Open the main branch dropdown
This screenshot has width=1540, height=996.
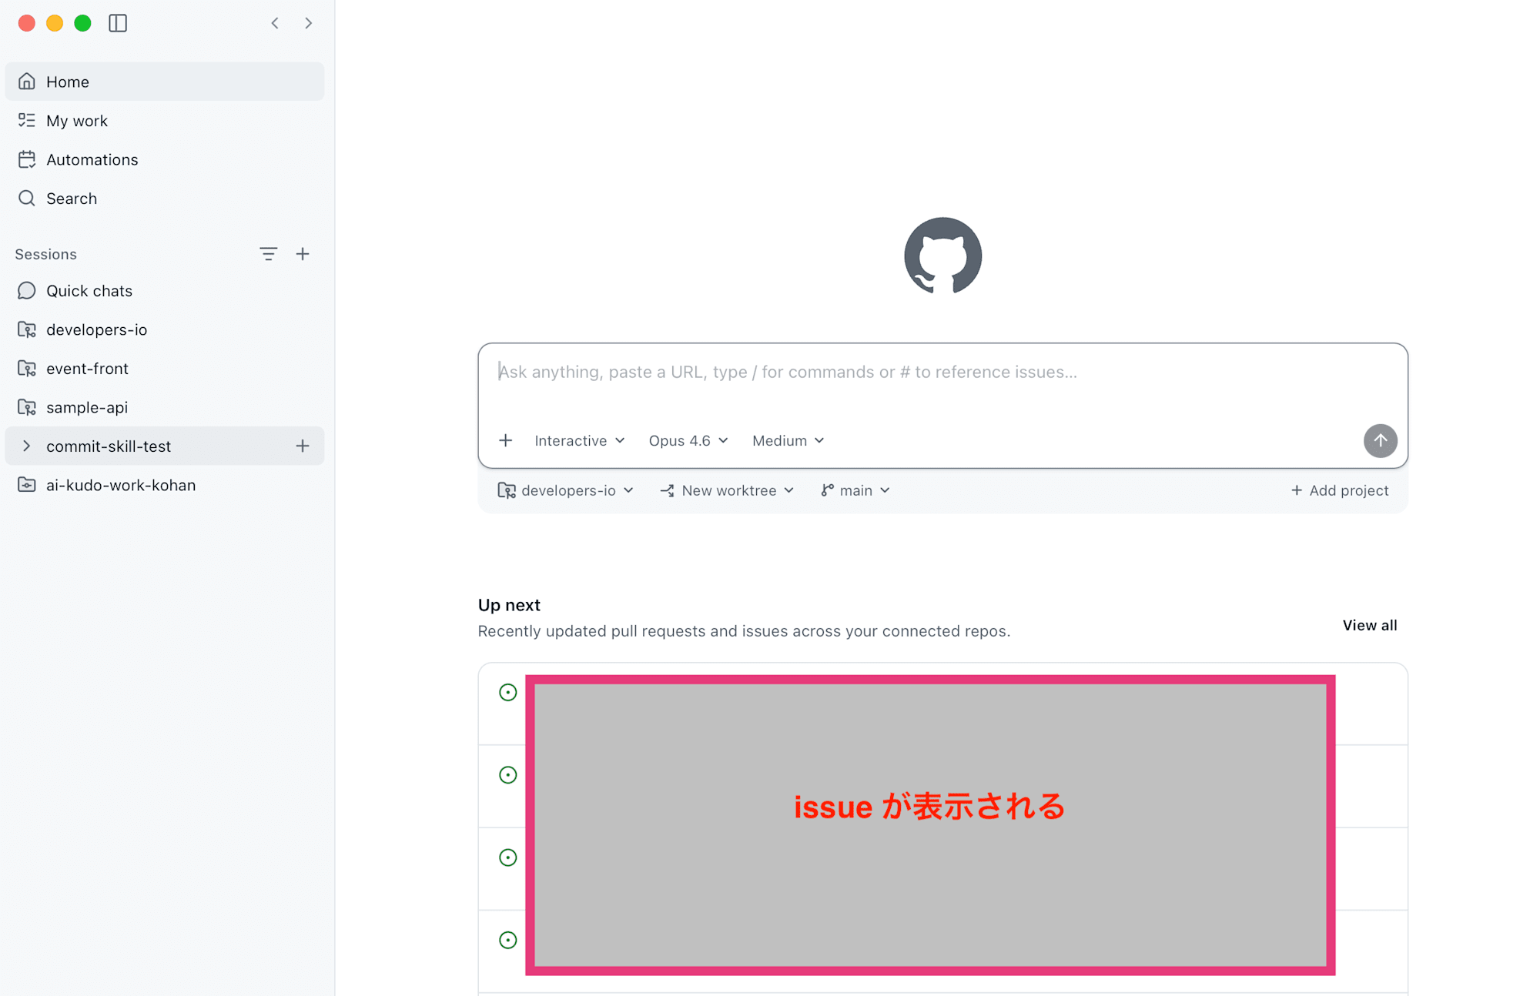point(855,490)
